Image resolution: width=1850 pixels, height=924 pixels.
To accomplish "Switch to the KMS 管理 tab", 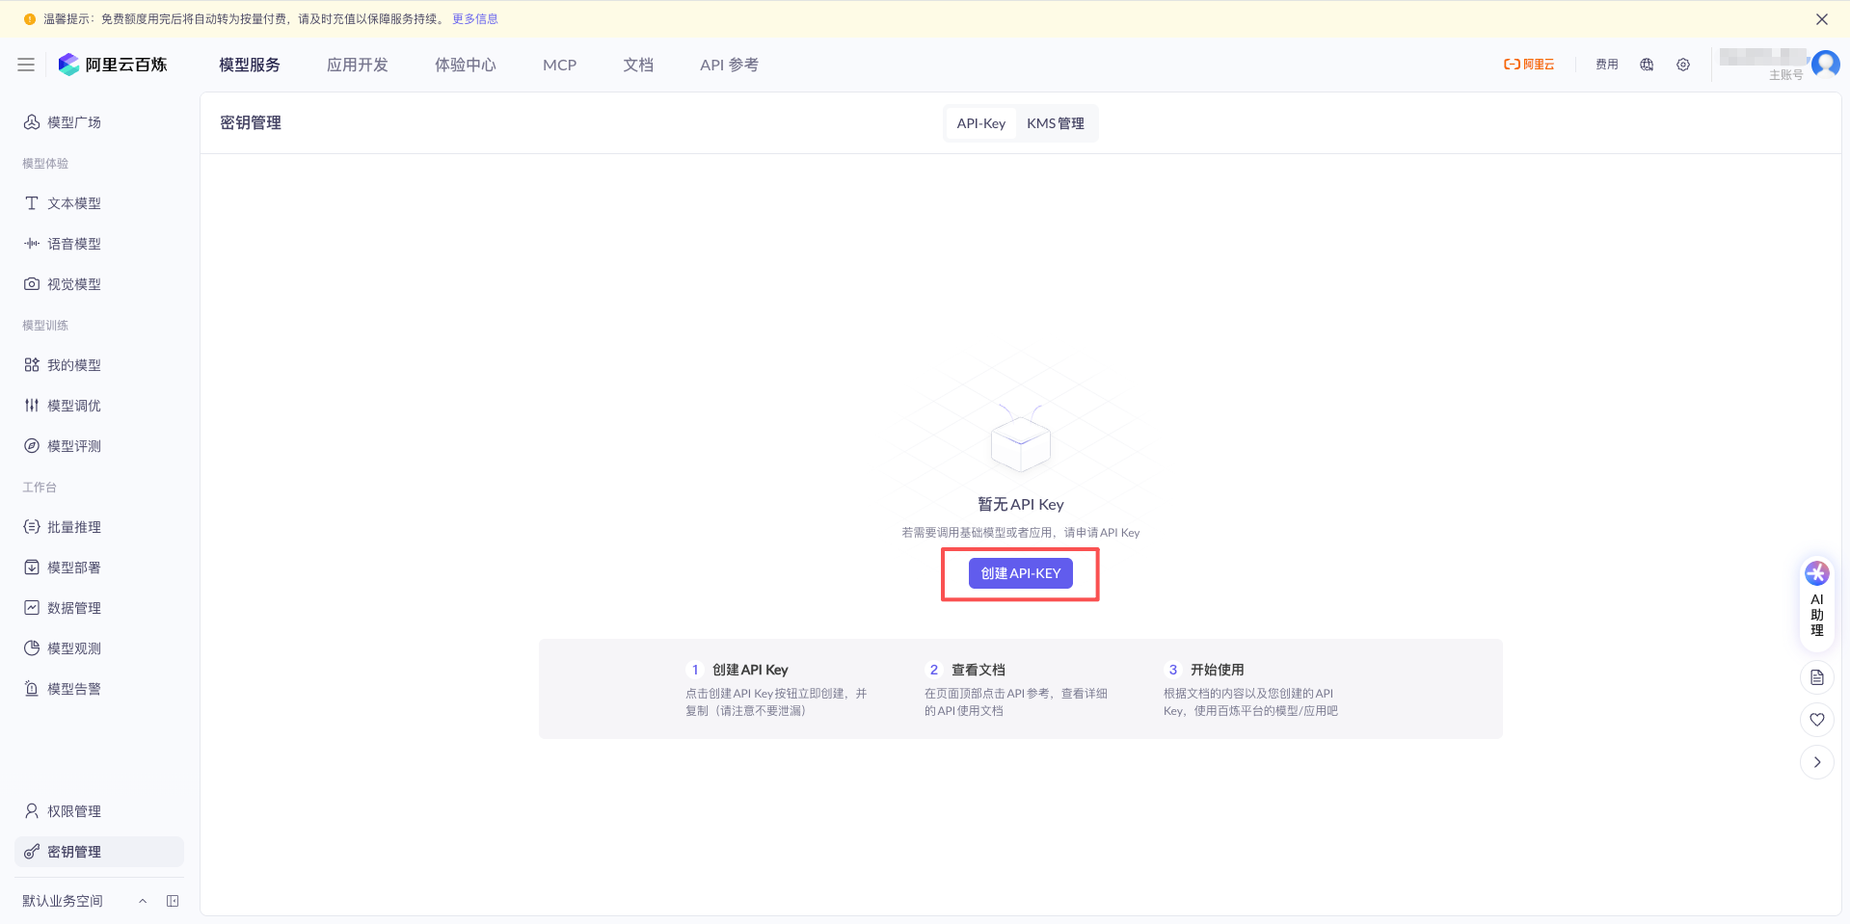I will 1057,123.
